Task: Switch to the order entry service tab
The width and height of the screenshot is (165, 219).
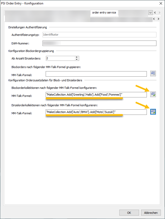Action: coord(104,12)
